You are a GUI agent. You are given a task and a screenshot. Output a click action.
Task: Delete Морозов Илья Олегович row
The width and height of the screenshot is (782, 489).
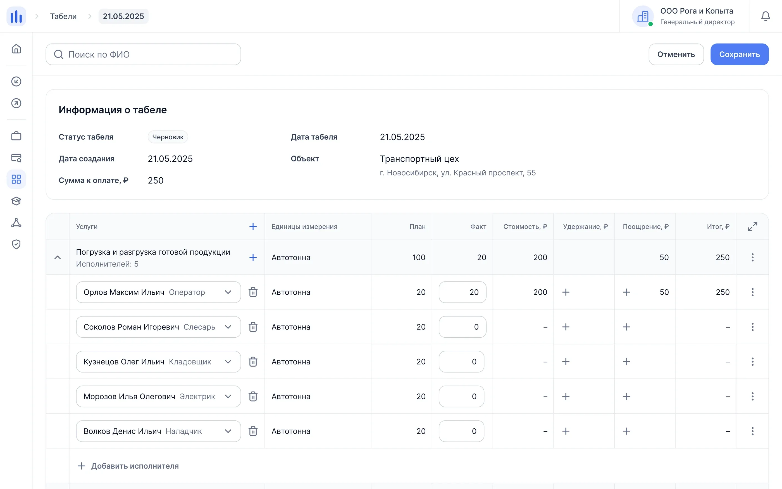[x=253, y=397]
